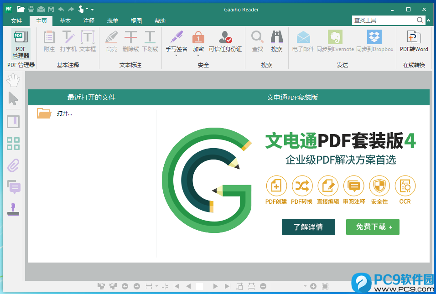Open the 表单 forms tab
Image resolution: width=436 pixels, height=294 pixels.
tap(113, 21)
